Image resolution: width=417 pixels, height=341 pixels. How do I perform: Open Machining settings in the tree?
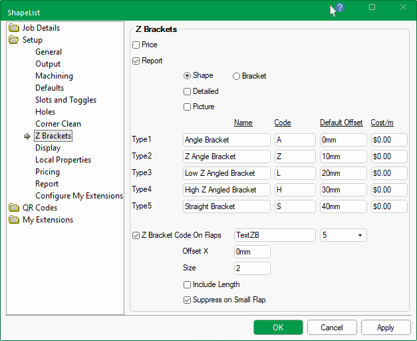54,76
